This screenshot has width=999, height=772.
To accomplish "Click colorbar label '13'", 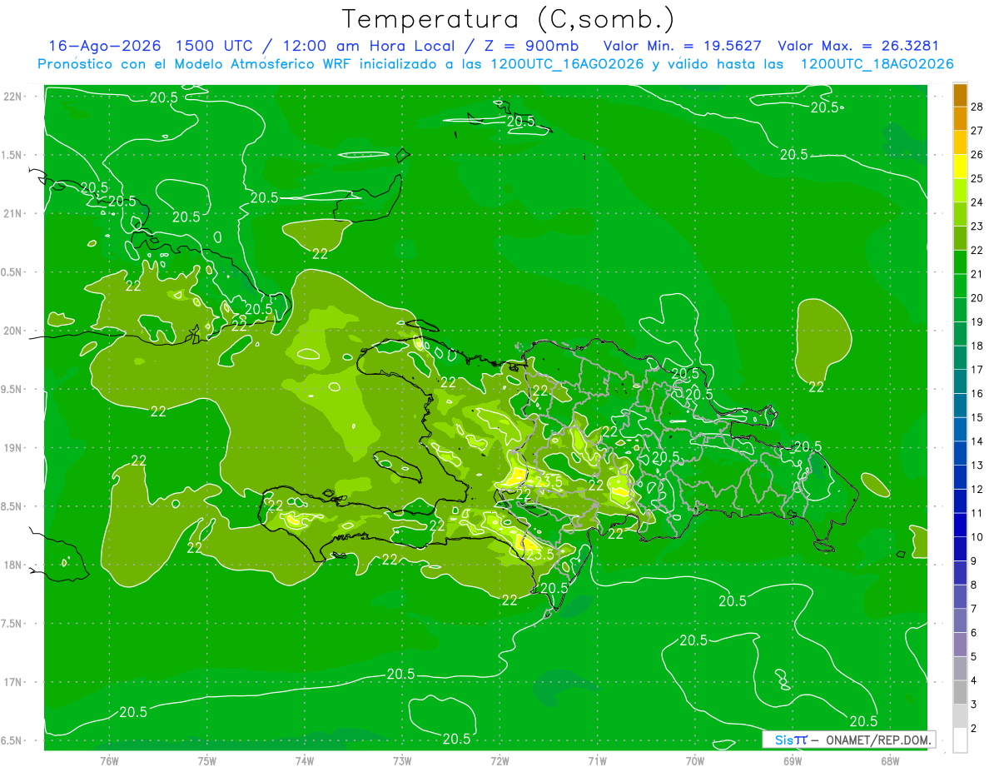I will [977, 466].
